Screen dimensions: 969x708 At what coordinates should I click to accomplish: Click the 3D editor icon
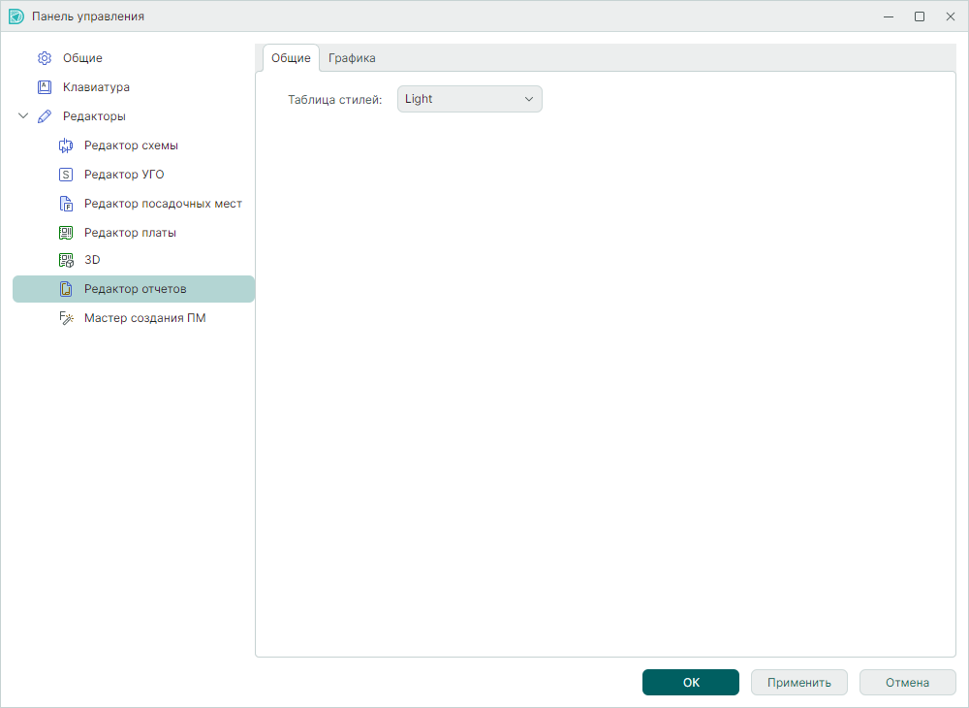tap(66, 260)
